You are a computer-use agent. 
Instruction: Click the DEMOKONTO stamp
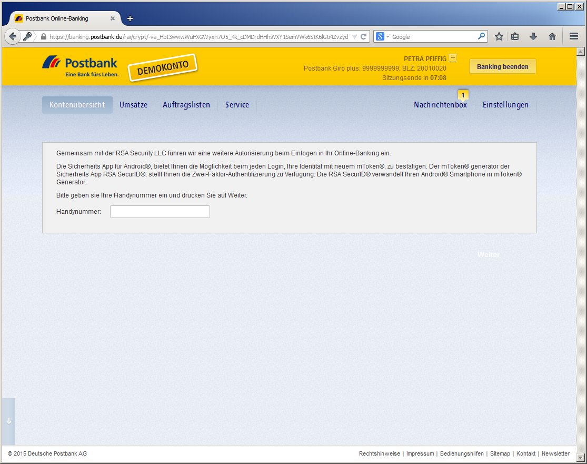[163, 67]
